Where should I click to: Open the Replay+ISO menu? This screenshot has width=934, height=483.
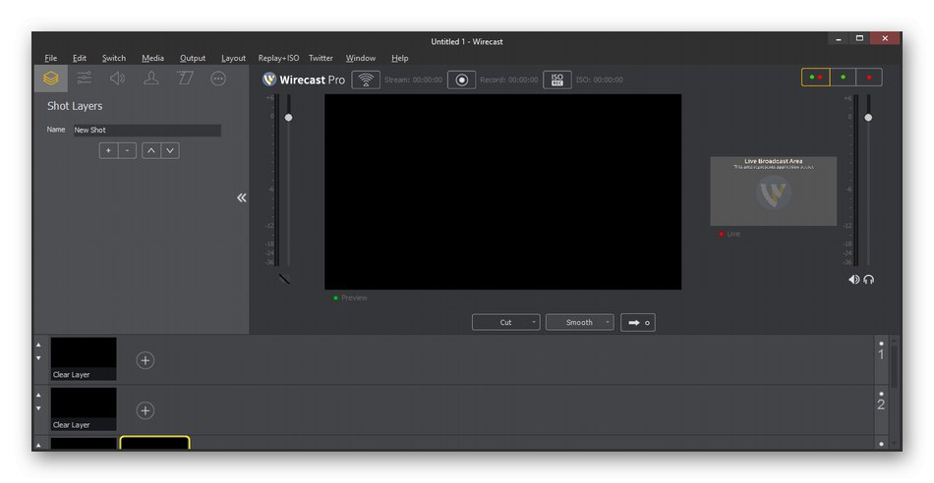[x=278, y=58]
